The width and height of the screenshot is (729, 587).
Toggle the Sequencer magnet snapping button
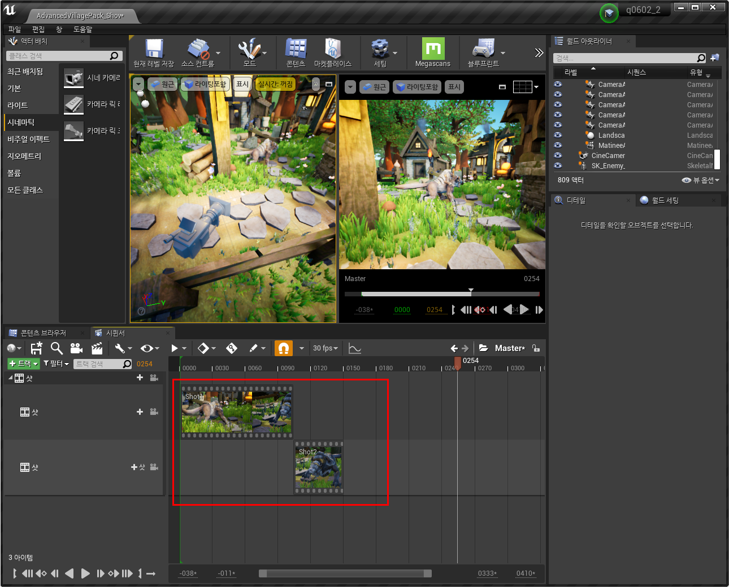click(284, 348)
